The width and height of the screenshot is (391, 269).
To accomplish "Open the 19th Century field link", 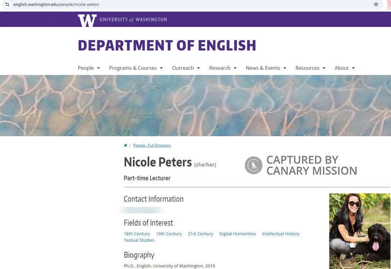I will (169, 234).
